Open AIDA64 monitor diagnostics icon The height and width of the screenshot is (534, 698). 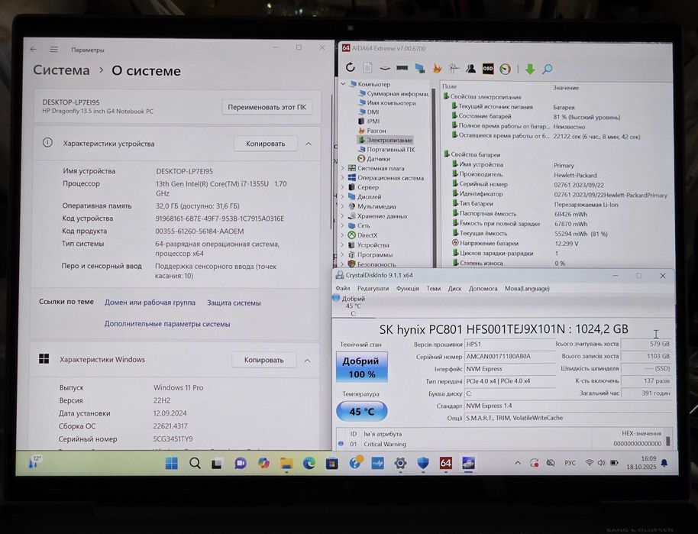[419, 68]
